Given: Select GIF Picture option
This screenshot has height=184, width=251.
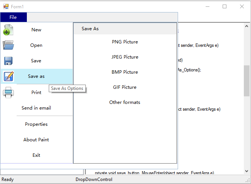Looking at the screenshot, I should pos(125,87).
